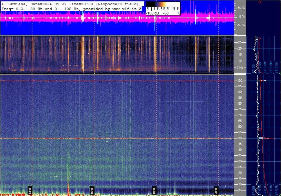Click the 40 Hz frequency scale label
Viewport: 281px width, 196px height.
click(x=240, y=150)
